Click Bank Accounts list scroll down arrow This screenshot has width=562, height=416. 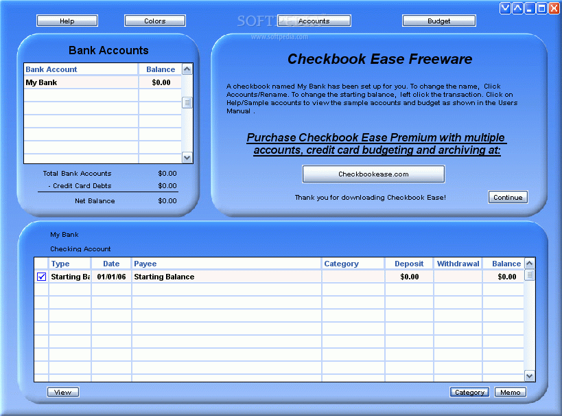click(x=187, y=157)
